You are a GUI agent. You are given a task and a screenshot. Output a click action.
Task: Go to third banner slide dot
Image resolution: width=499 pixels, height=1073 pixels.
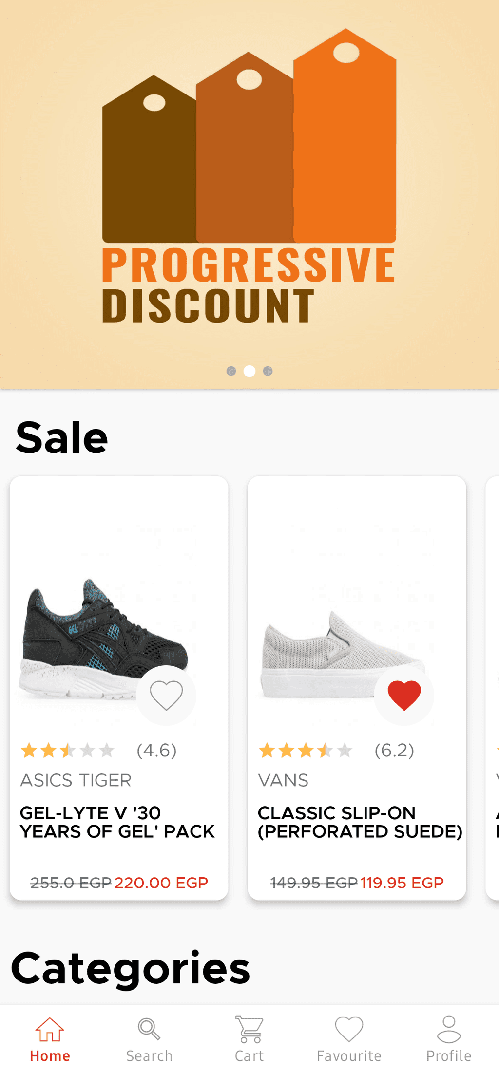tap(268, 371)
